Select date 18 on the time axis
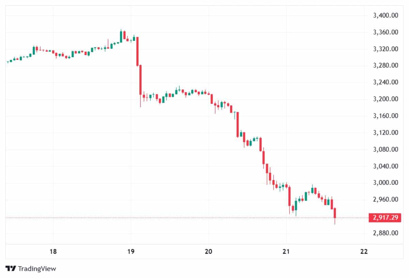Image resolution: width=409 pixels, height=278 pixels. (53, 251)
